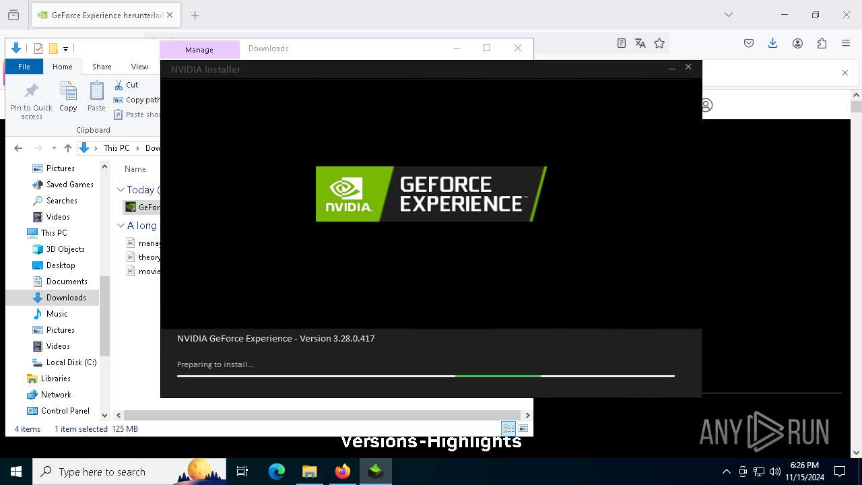Click Pin to Quick access in Explorer ribbon
Screen dimensions: 862x485
click(x=31, y=101)
